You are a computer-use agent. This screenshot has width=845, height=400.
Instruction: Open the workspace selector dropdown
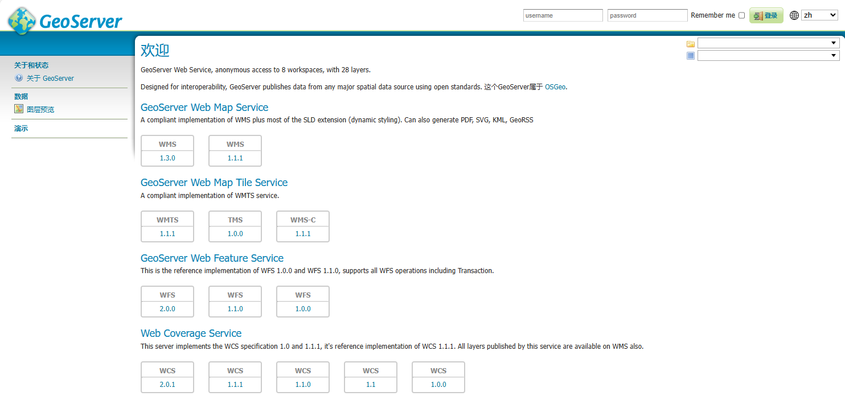click(x=768, y=43)
